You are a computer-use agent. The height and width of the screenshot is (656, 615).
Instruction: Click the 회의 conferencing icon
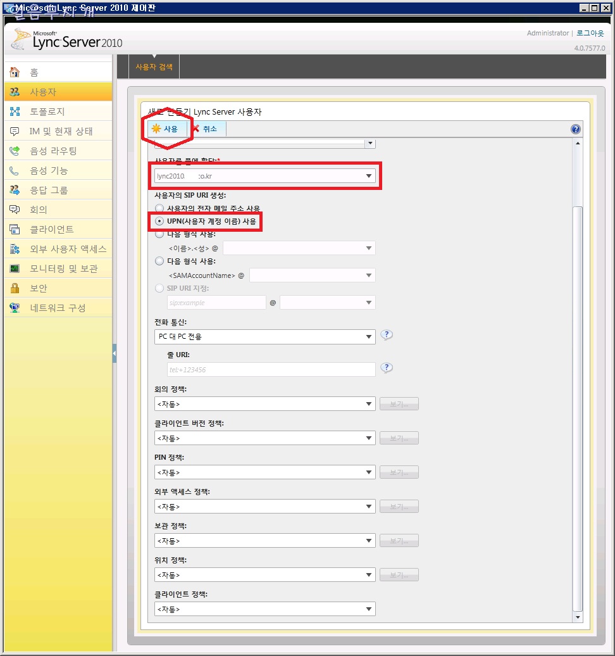15,210
